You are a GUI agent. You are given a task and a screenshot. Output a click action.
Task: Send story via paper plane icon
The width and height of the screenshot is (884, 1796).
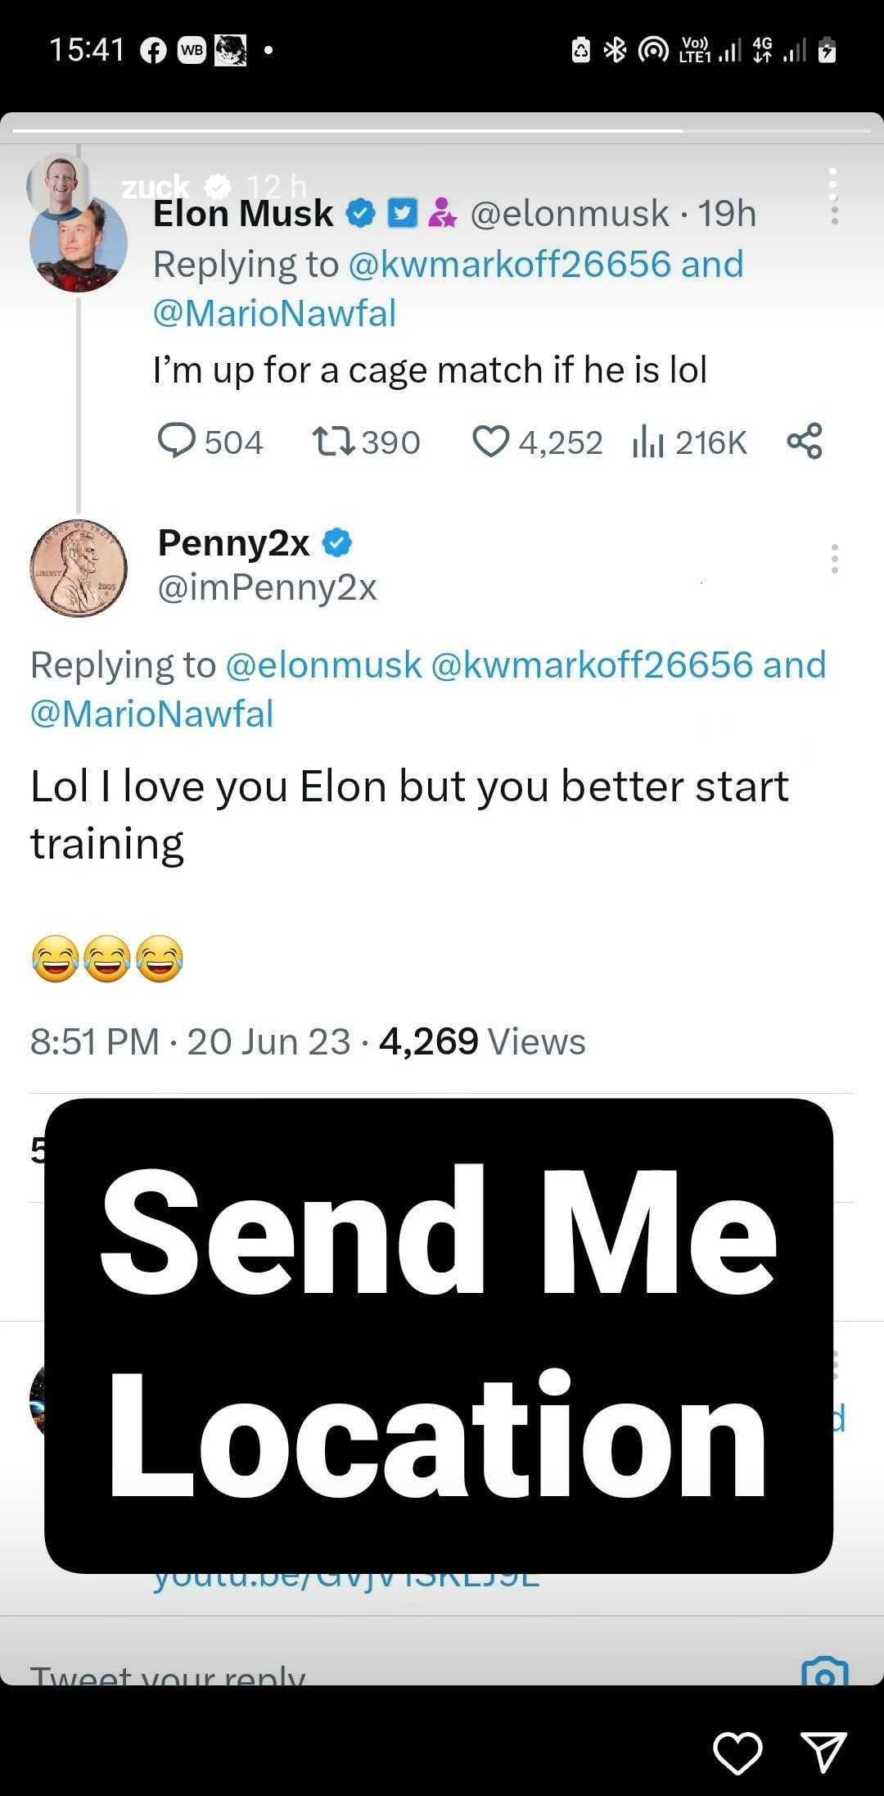[x=823, y=1753]
